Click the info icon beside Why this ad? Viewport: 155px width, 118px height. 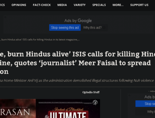104,28
